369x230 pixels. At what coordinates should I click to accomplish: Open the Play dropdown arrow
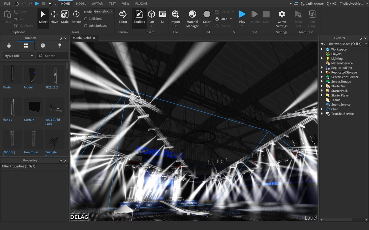[242, 26]
